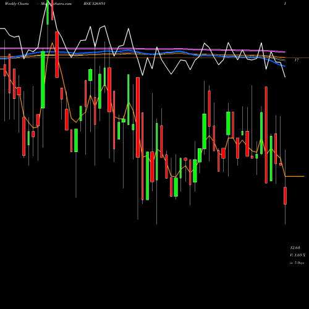Screen dimensions: 309x309
Task: Click the "17" price axis label
Action: [x=297, y=60]
